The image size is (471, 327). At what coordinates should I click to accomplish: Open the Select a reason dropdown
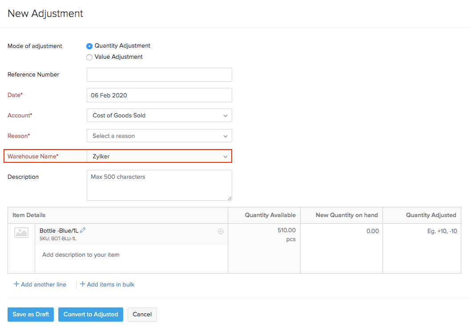coord(159,136)
